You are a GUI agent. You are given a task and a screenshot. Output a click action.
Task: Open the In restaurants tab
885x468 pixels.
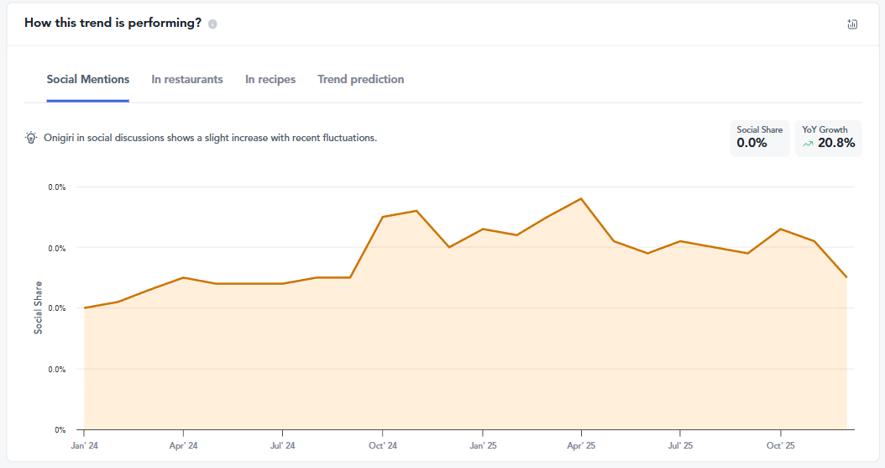tap(187, 80)
